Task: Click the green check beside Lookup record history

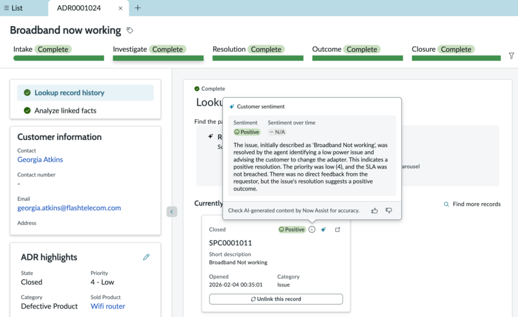Action: [27, 93]
